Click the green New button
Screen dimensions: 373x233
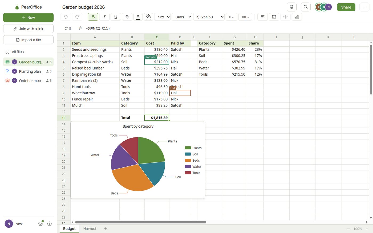point(28,18)
